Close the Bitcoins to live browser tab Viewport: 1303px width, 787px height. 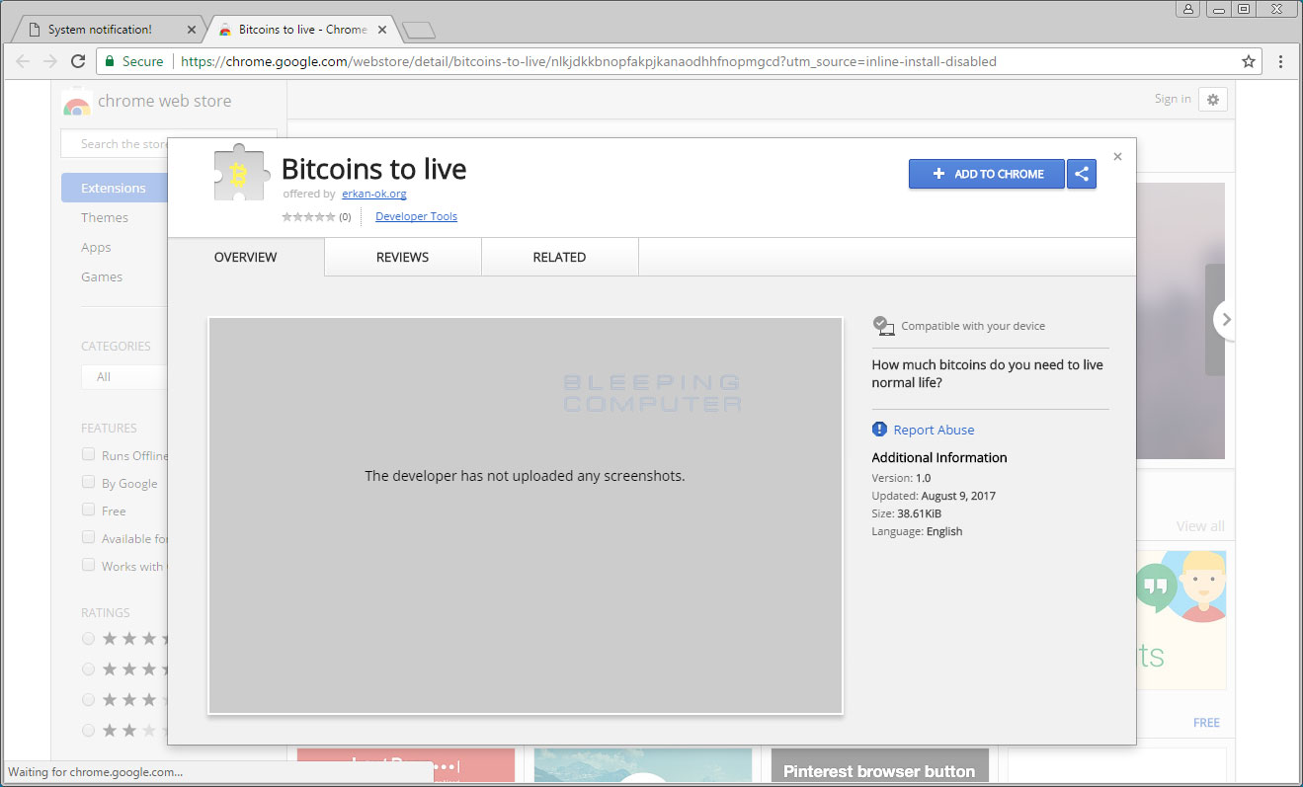click(382, 30)
